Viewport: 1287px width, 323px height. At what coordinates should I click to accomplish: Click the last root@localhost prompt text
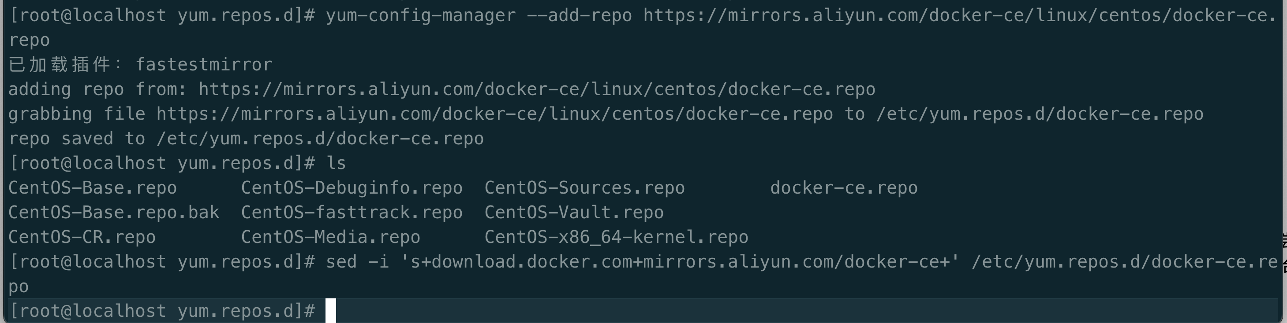pyautogui.click(x=162, y=311)
